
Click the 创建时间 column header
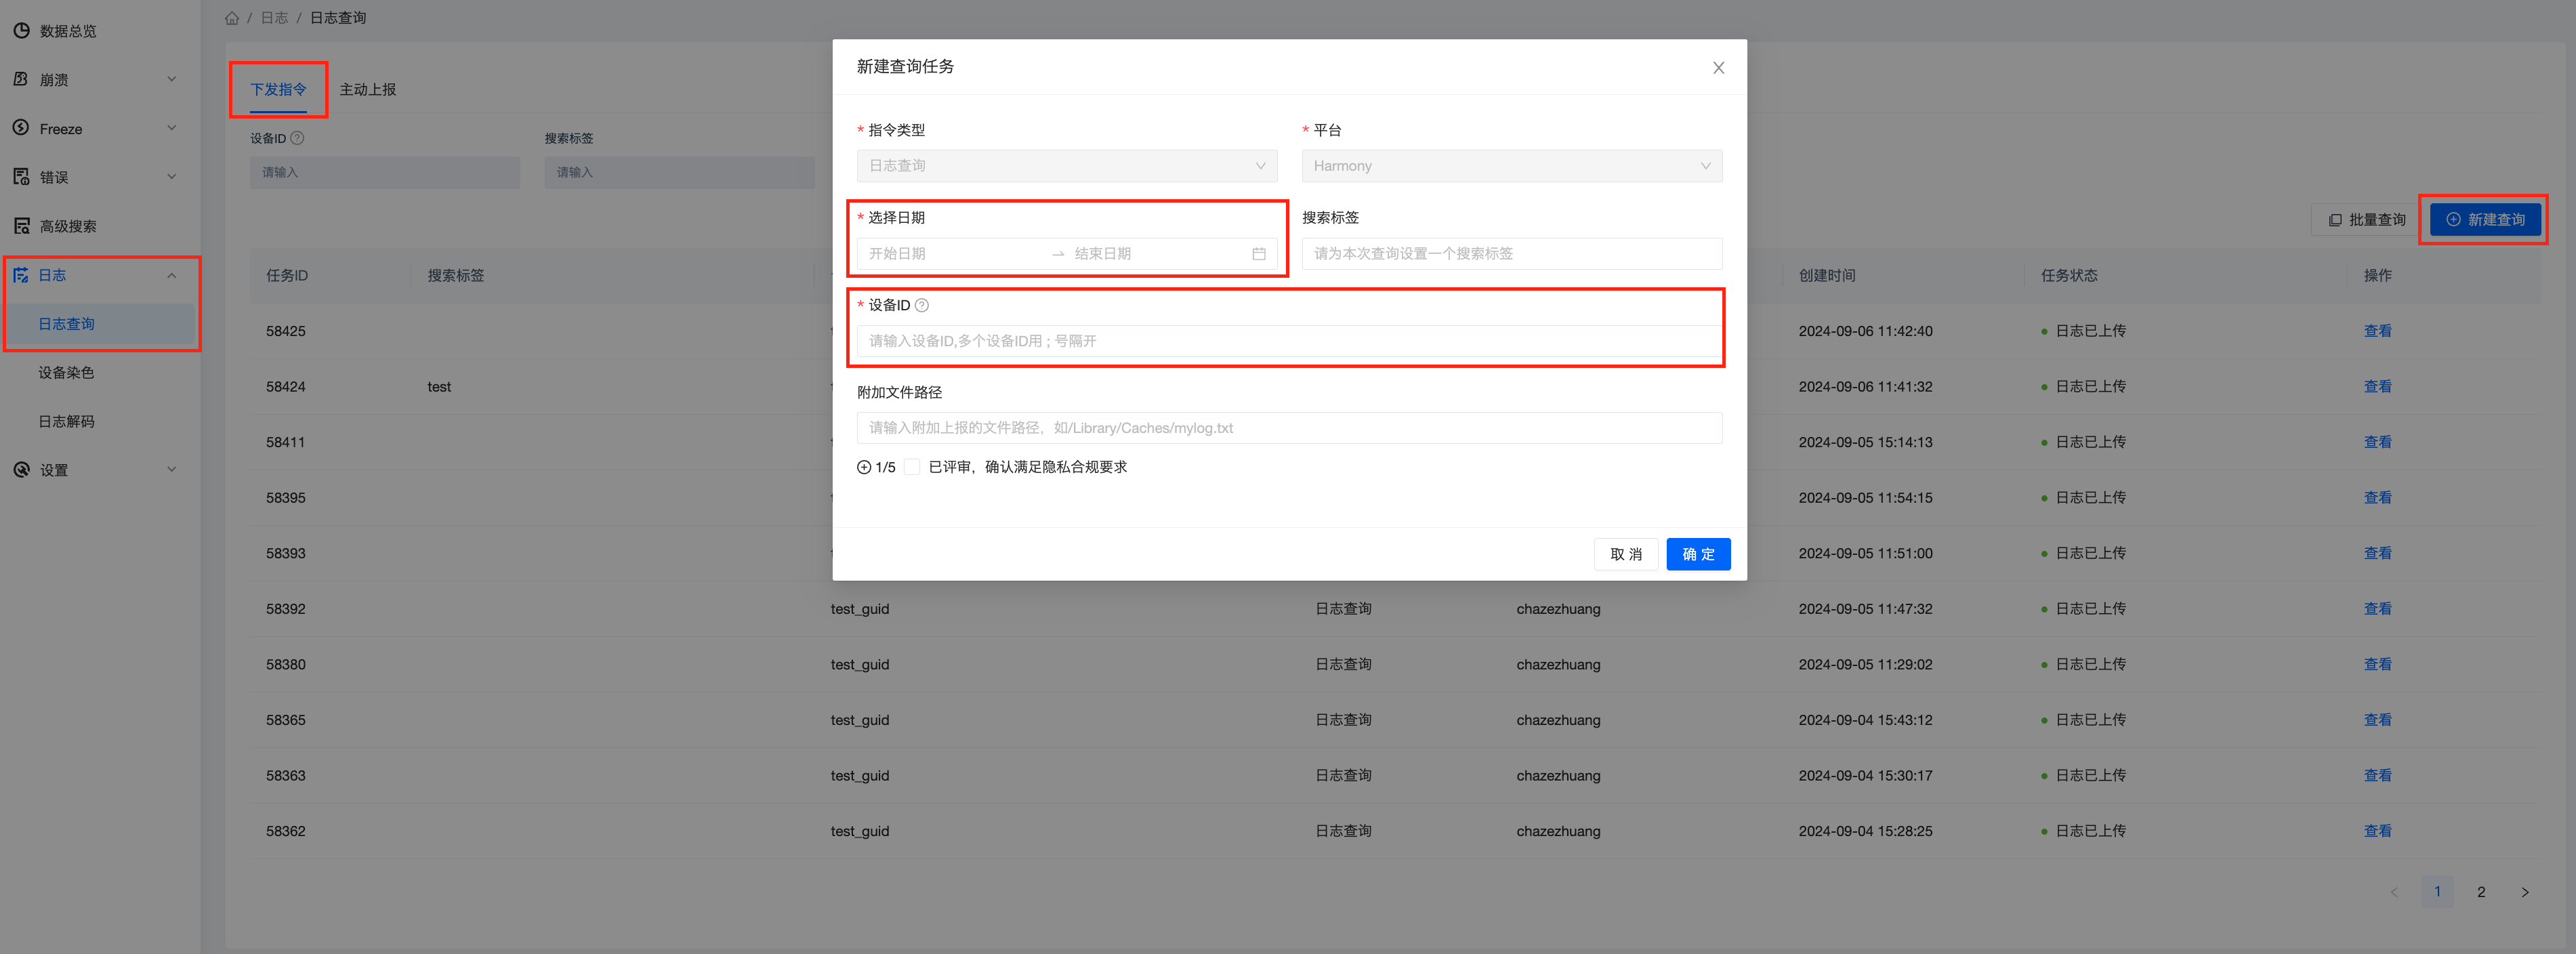point(1827,276)
